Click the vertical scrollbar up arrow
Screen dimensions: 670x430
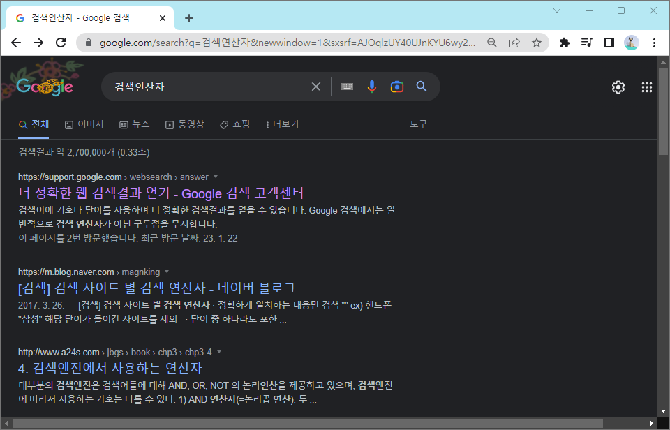(663, 61)
